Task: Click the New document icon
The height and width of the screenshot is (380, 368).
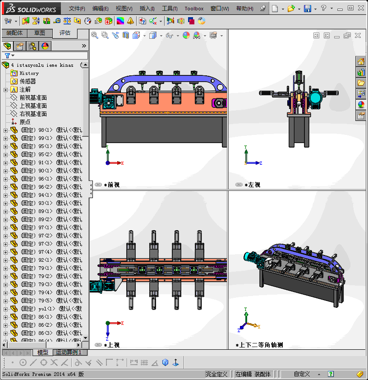Action: pos(275,9)
